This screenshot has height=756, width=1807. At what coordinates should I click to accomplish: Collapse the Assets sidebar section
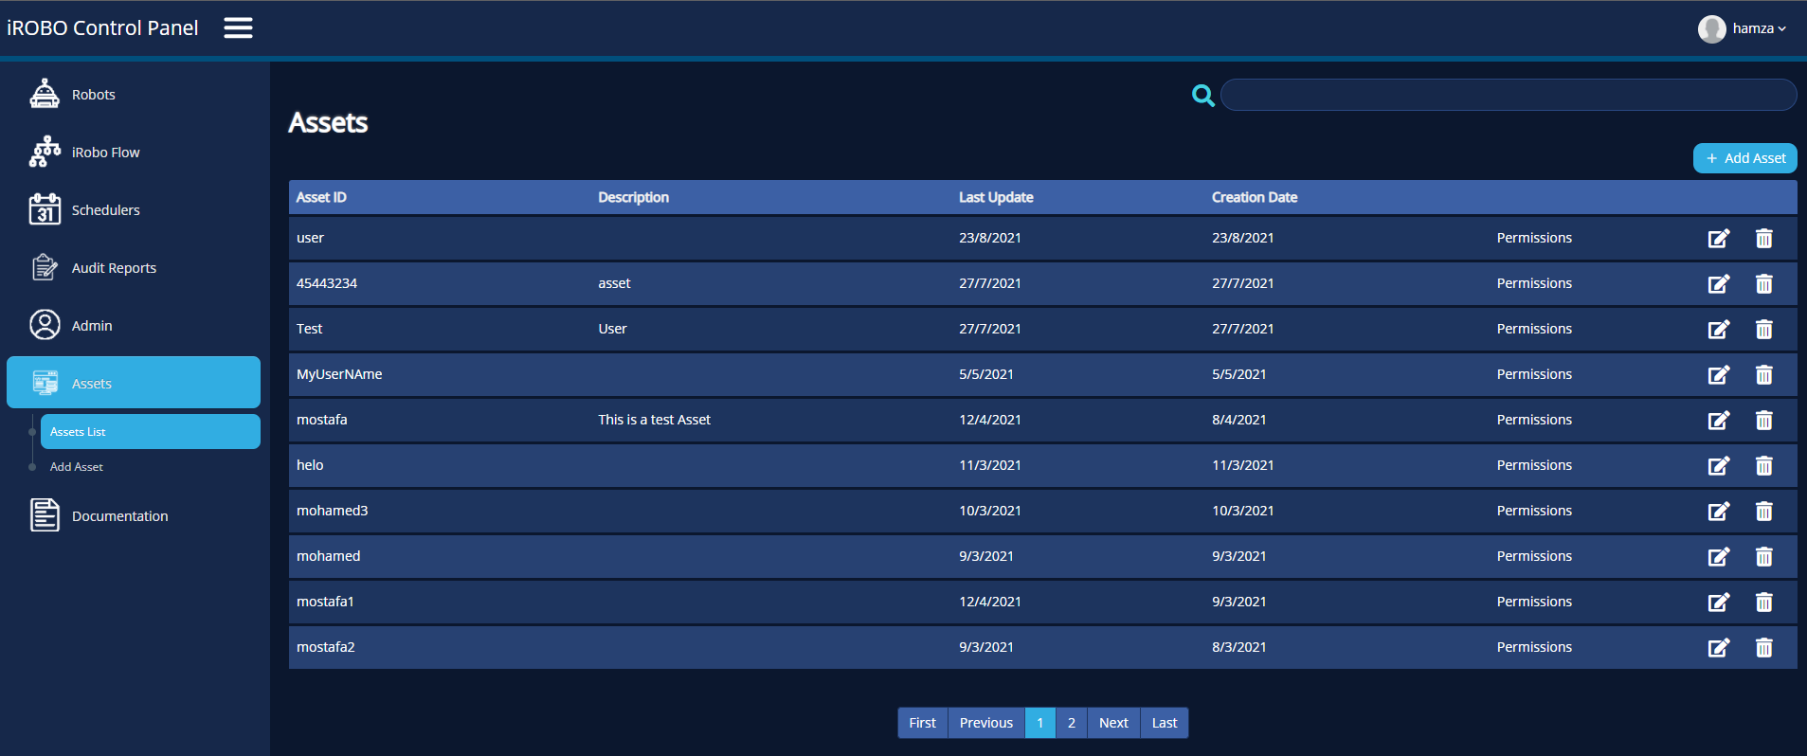(134, 383)
